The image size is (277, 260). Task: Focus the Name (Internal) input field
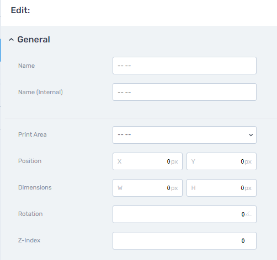[x=184, y=92]
